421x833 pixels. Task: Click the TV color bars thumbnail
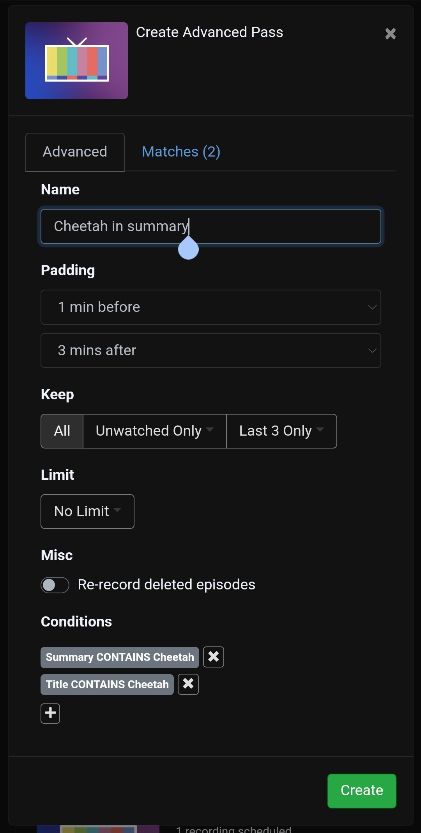coord(76,61)
